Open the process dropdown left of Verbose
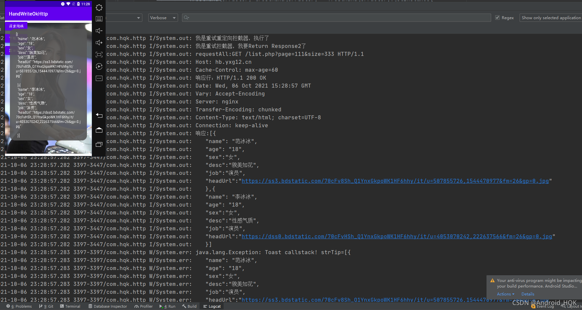This screenshot has height=310, width=582. pyautogui.click(x=124, y=18)
